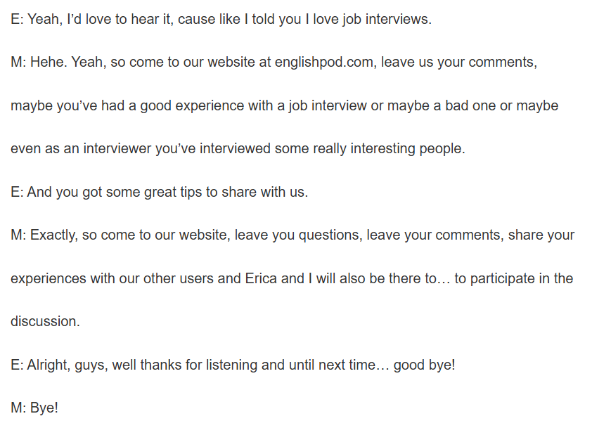The height and width of the screenshot is (428, 611).
Task: Click the word "Hehe" in the transcript
Action: [45, 63]
